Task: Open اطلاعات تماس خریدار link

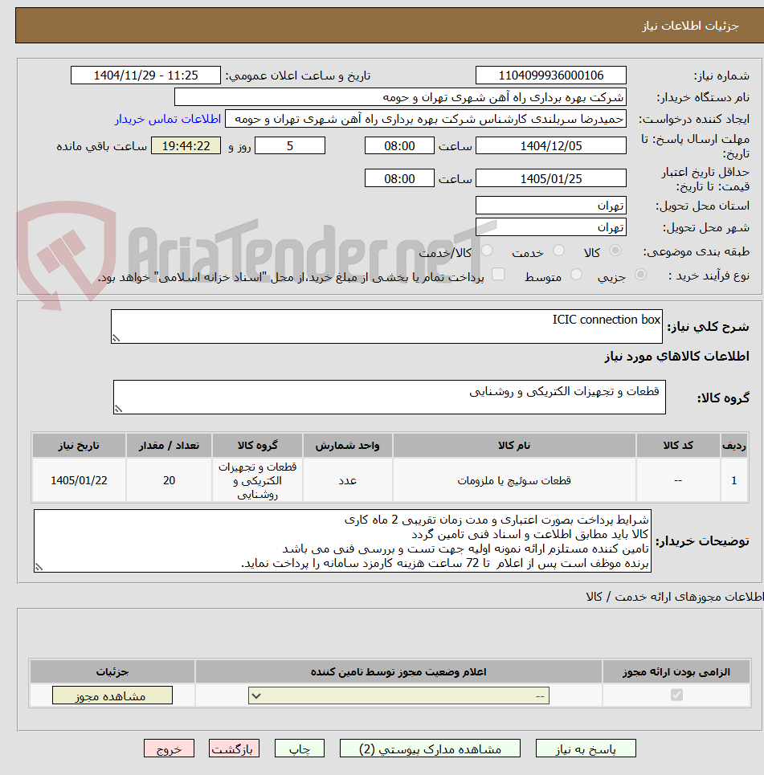Action: pyautogui.click(x=168, y=119)
